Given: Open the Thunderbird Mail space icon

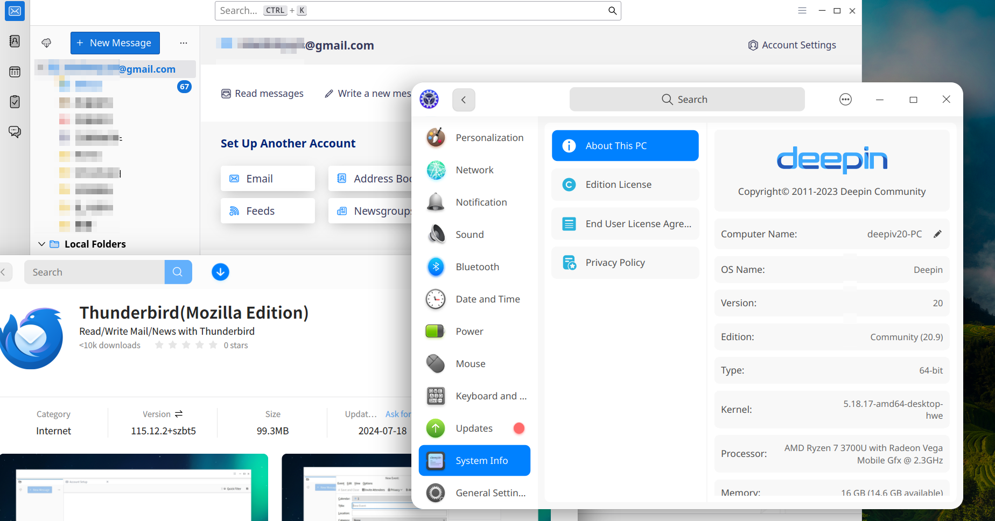Looking at the screenshot, I should [x=15, y=11].
